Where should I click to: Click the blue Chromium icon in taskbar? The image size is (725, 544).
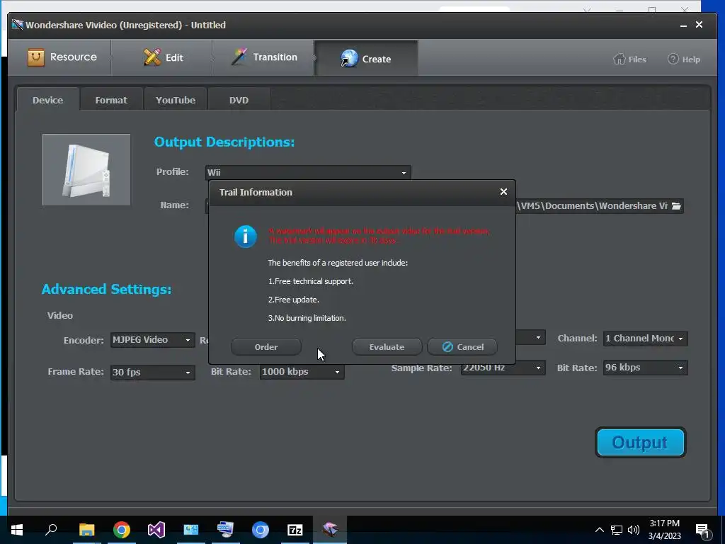tap(261, 530)
